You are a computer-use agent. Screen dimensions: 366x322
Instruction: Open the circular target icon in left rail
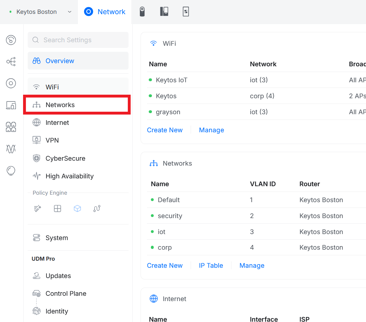pos(11,83)
